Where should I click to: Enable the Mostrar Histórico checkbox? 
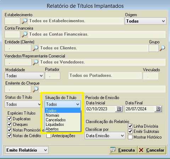(130, 137)
